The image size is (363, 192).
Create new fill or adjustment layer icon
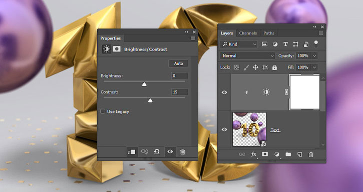(x=277, y=154)
